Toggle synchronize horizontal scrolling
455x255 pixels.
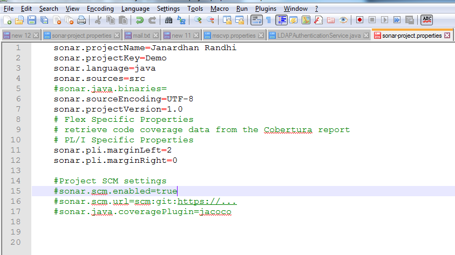pyautogui.click(x=240, y=20)
